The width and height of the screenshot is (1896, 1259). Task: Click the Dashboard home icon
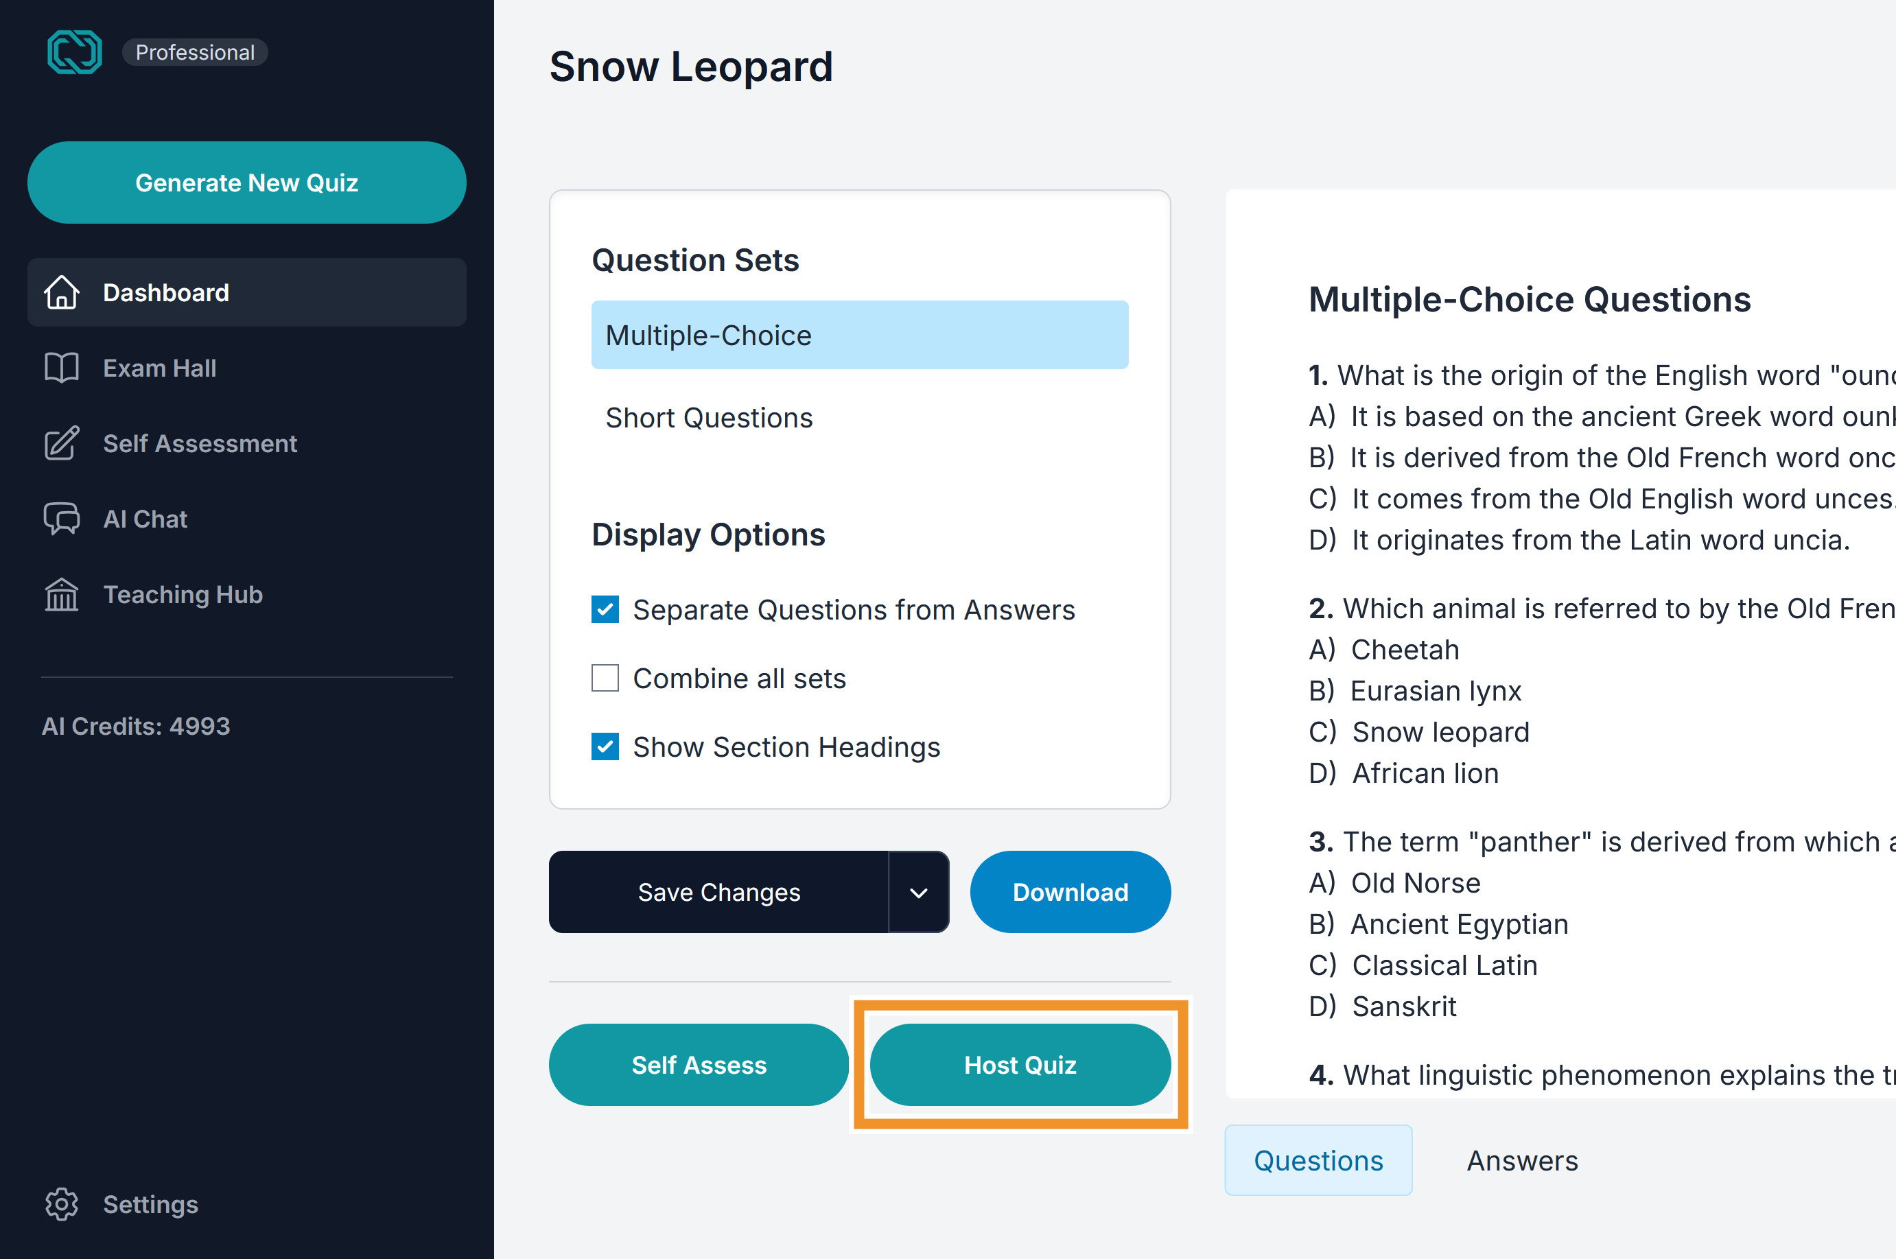62,292
